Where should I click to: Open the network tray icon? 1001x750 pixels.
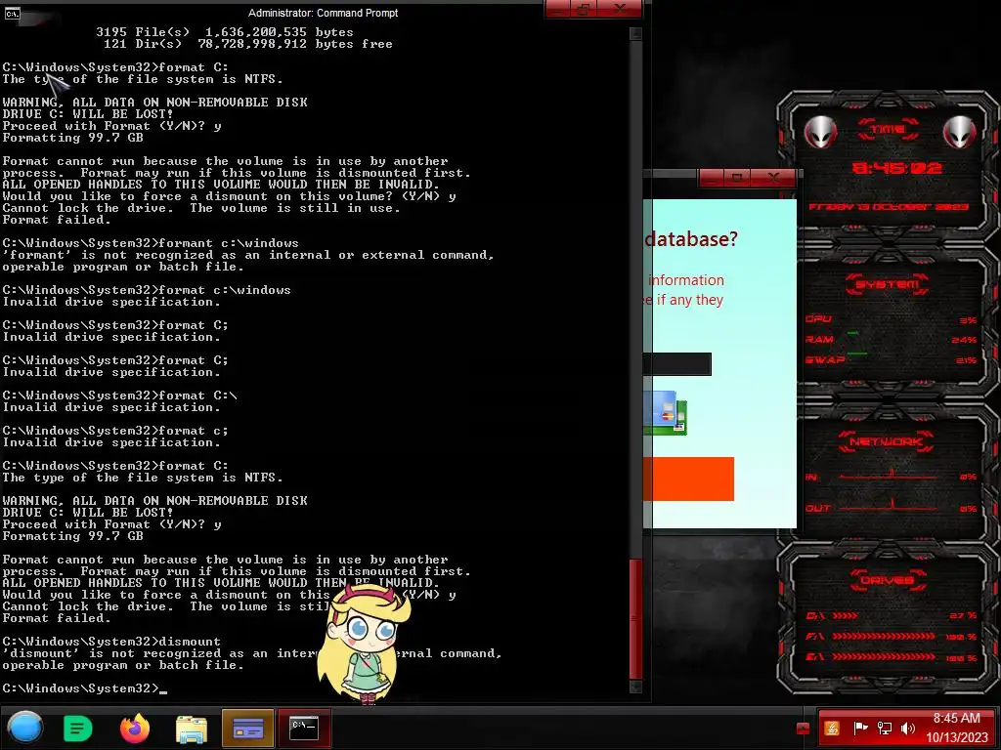884,729
